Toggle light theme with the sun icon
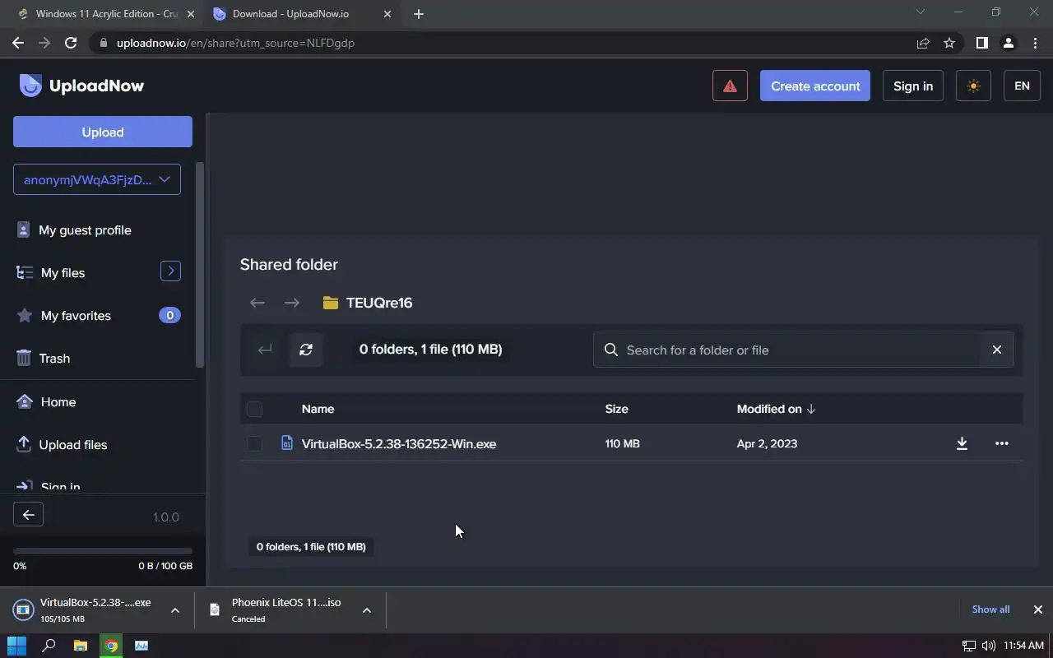 (x=973, y=86)
